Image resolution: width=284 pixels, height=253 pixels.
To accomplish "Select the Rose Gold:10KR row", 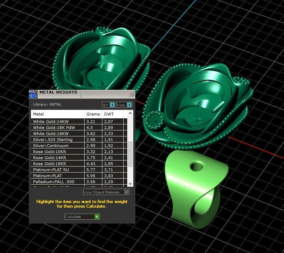I will coord(79,152).
